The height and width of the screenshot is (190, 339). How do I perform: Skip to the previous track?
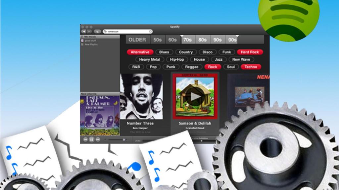[x=85, y=140]
